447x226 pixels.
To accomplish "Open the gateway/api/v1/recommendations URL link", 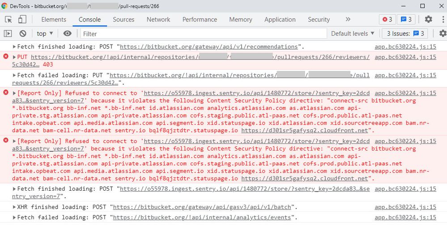I will point(209,47).
